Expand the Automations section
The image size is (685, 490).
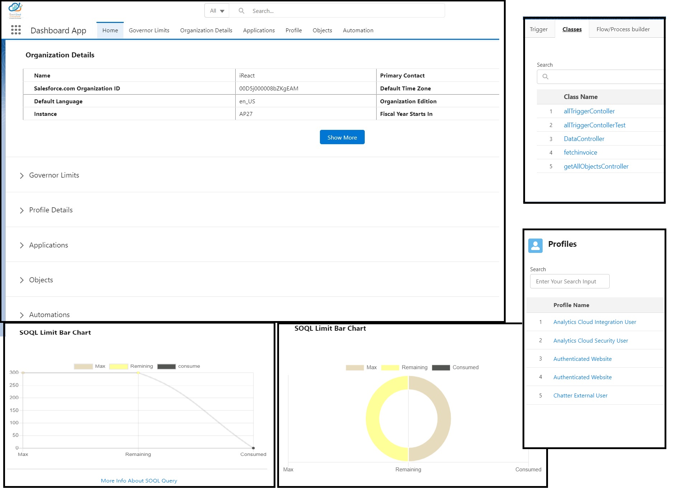tap(45, 315)
